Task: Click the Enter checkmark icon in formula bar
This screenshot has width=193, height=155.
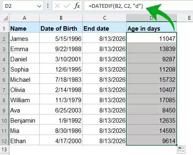Action: pyautogui.click(x=67, y=6)
